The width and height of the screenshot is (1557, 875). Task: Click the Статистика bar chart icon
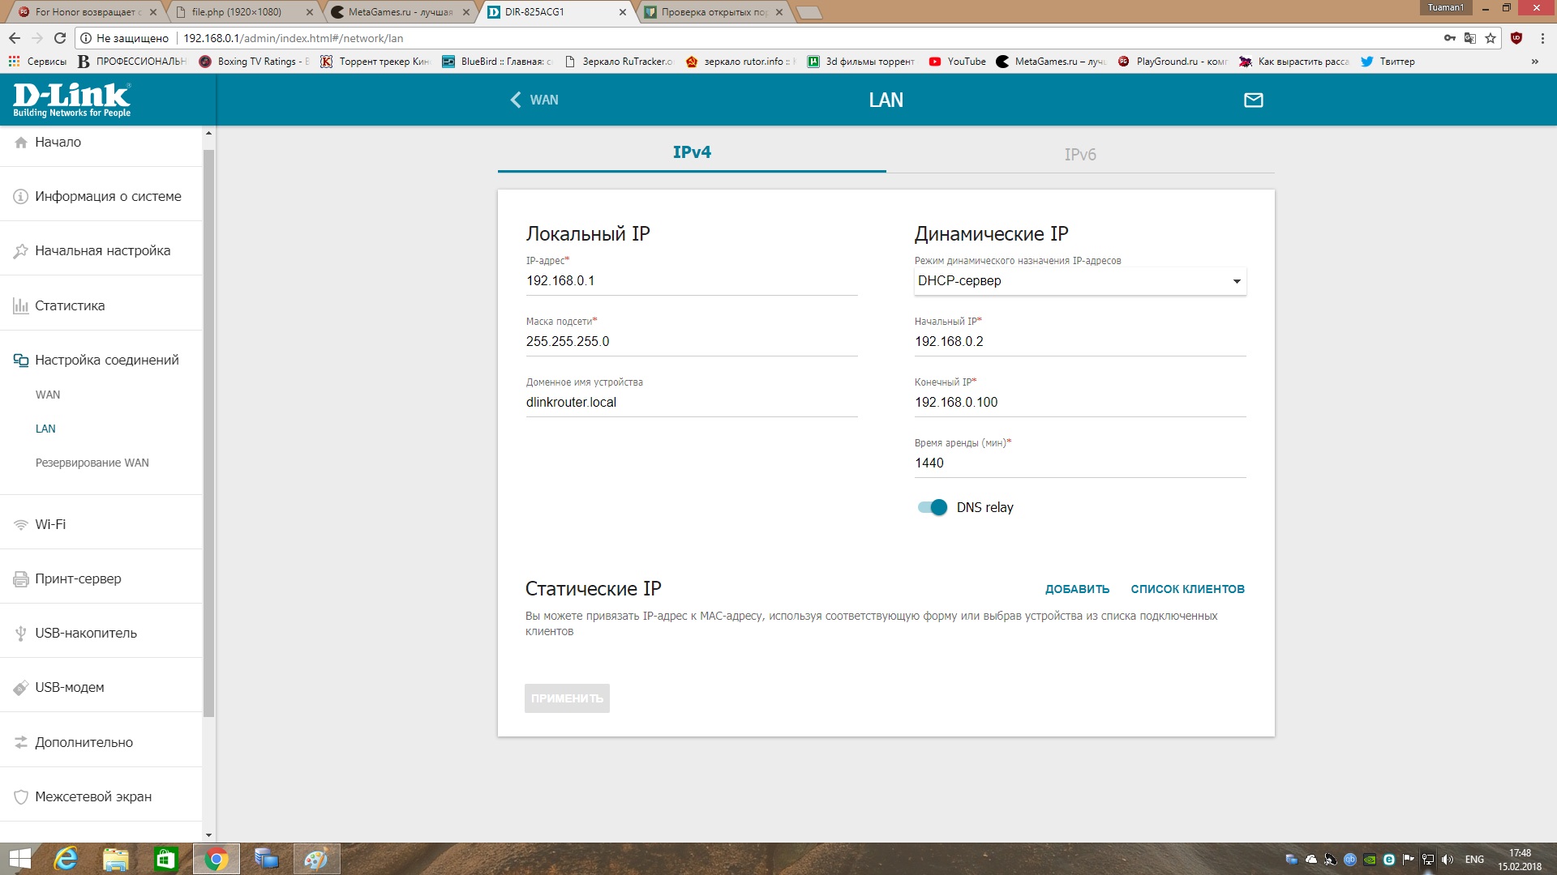coord(21,306)
